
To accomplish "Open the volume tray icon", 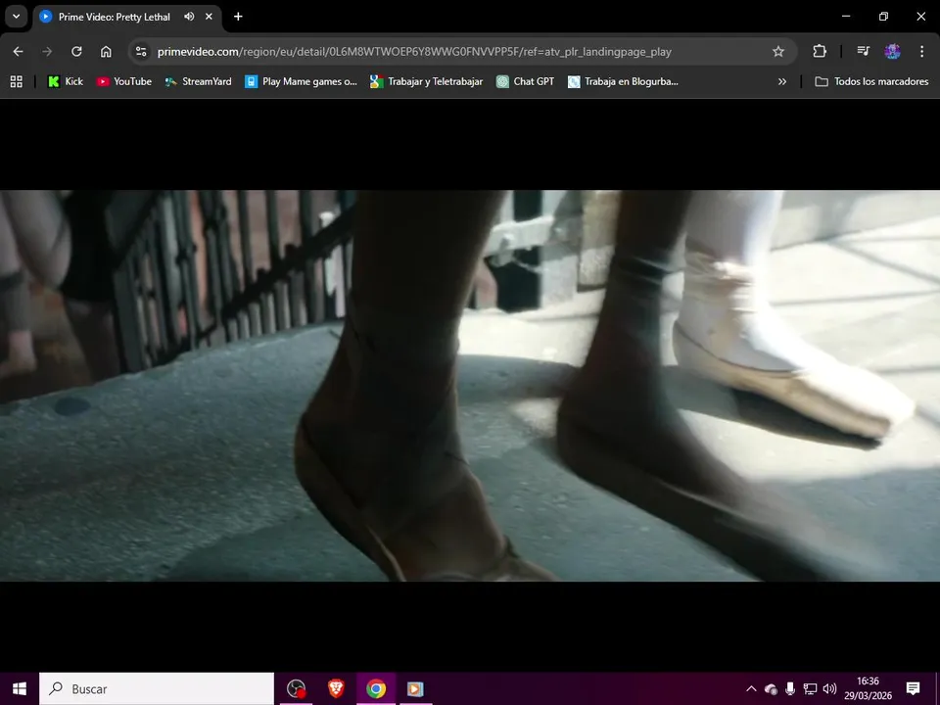I will pyautogui.click(x=829, y=688).
